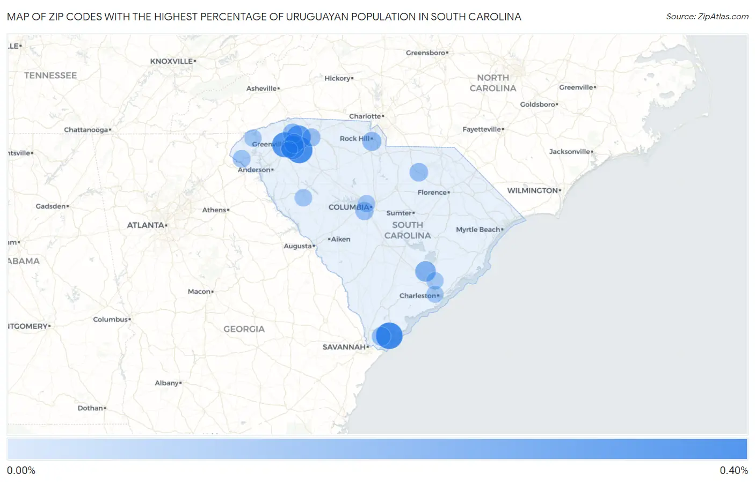Click the Rock Hill data bubble

pos(372,142)
